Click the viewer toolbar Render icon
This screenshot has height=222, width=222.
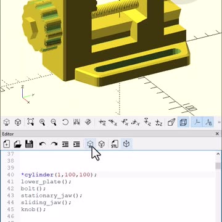pos(18,123)
